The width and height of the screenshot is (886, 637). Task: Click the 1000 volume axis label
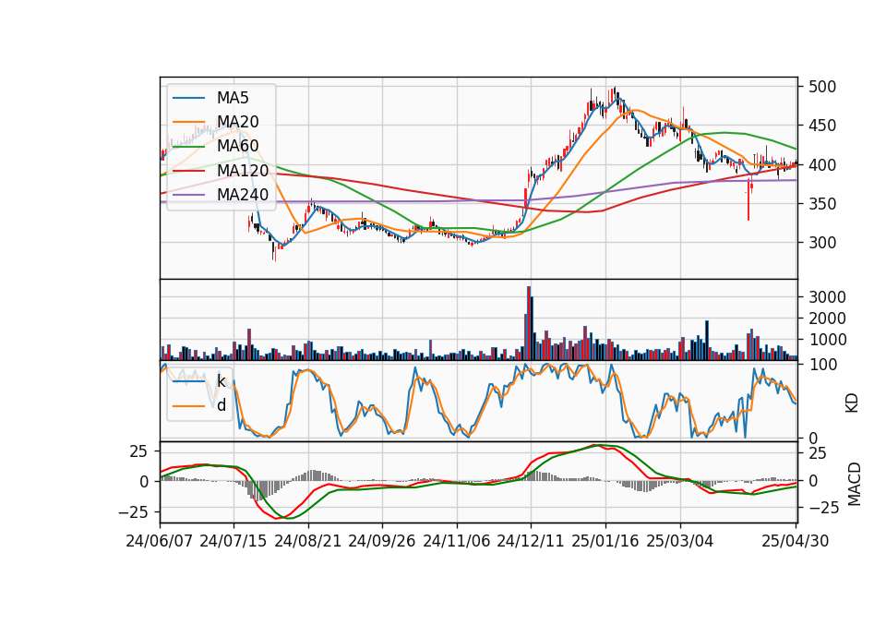pyautogui.click(x=827, y=340)
